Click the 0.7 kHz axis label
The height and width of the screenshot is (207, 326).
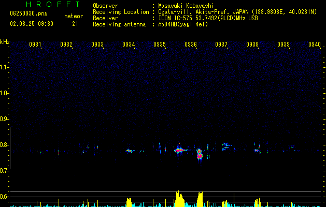5,171
